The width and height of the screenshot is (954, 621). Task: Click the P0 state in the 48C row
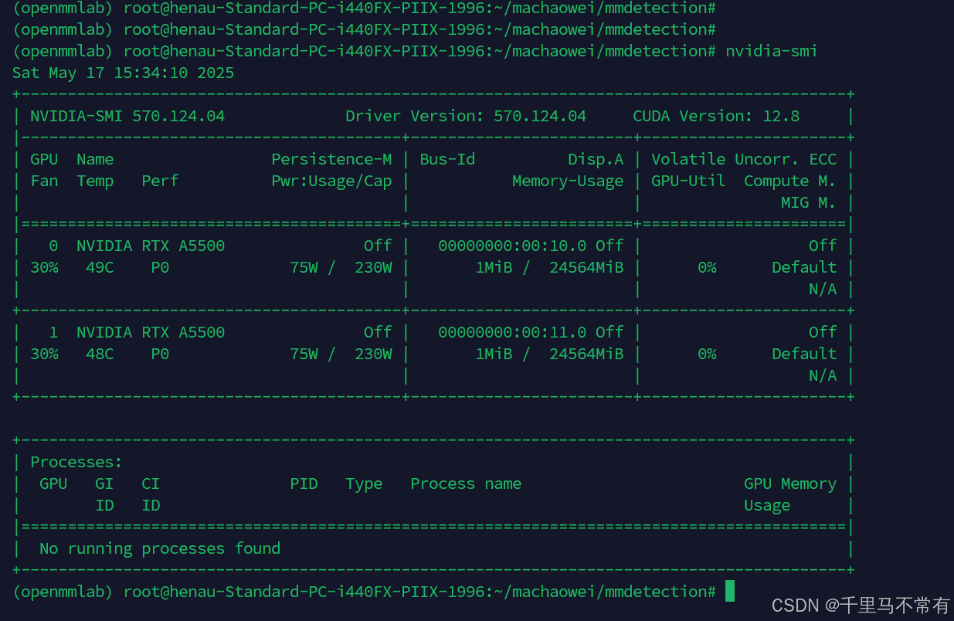160,354
